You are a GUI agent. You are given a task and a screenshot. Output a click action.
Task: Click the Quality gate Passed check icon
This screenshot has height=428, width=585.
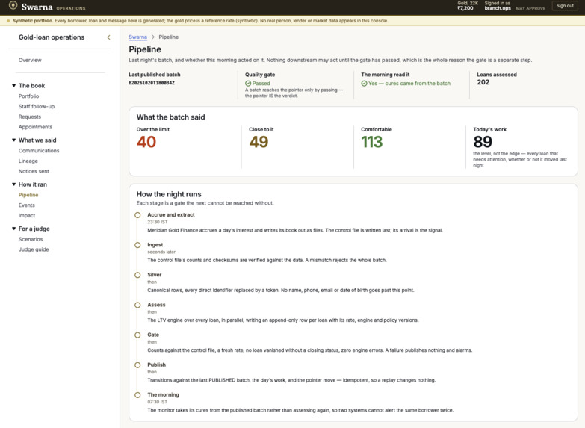tap(248, 84)
